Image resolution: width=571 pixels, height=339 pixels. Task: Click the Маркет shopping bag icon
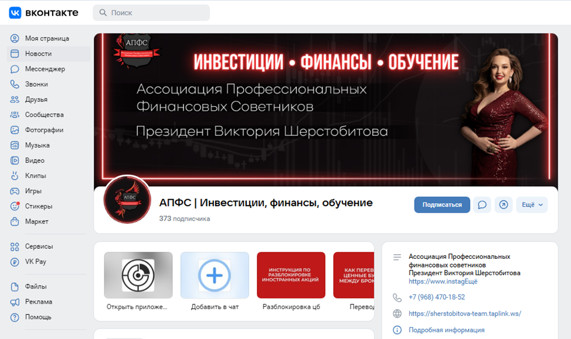pyautogui.click(x=15, y=221)
